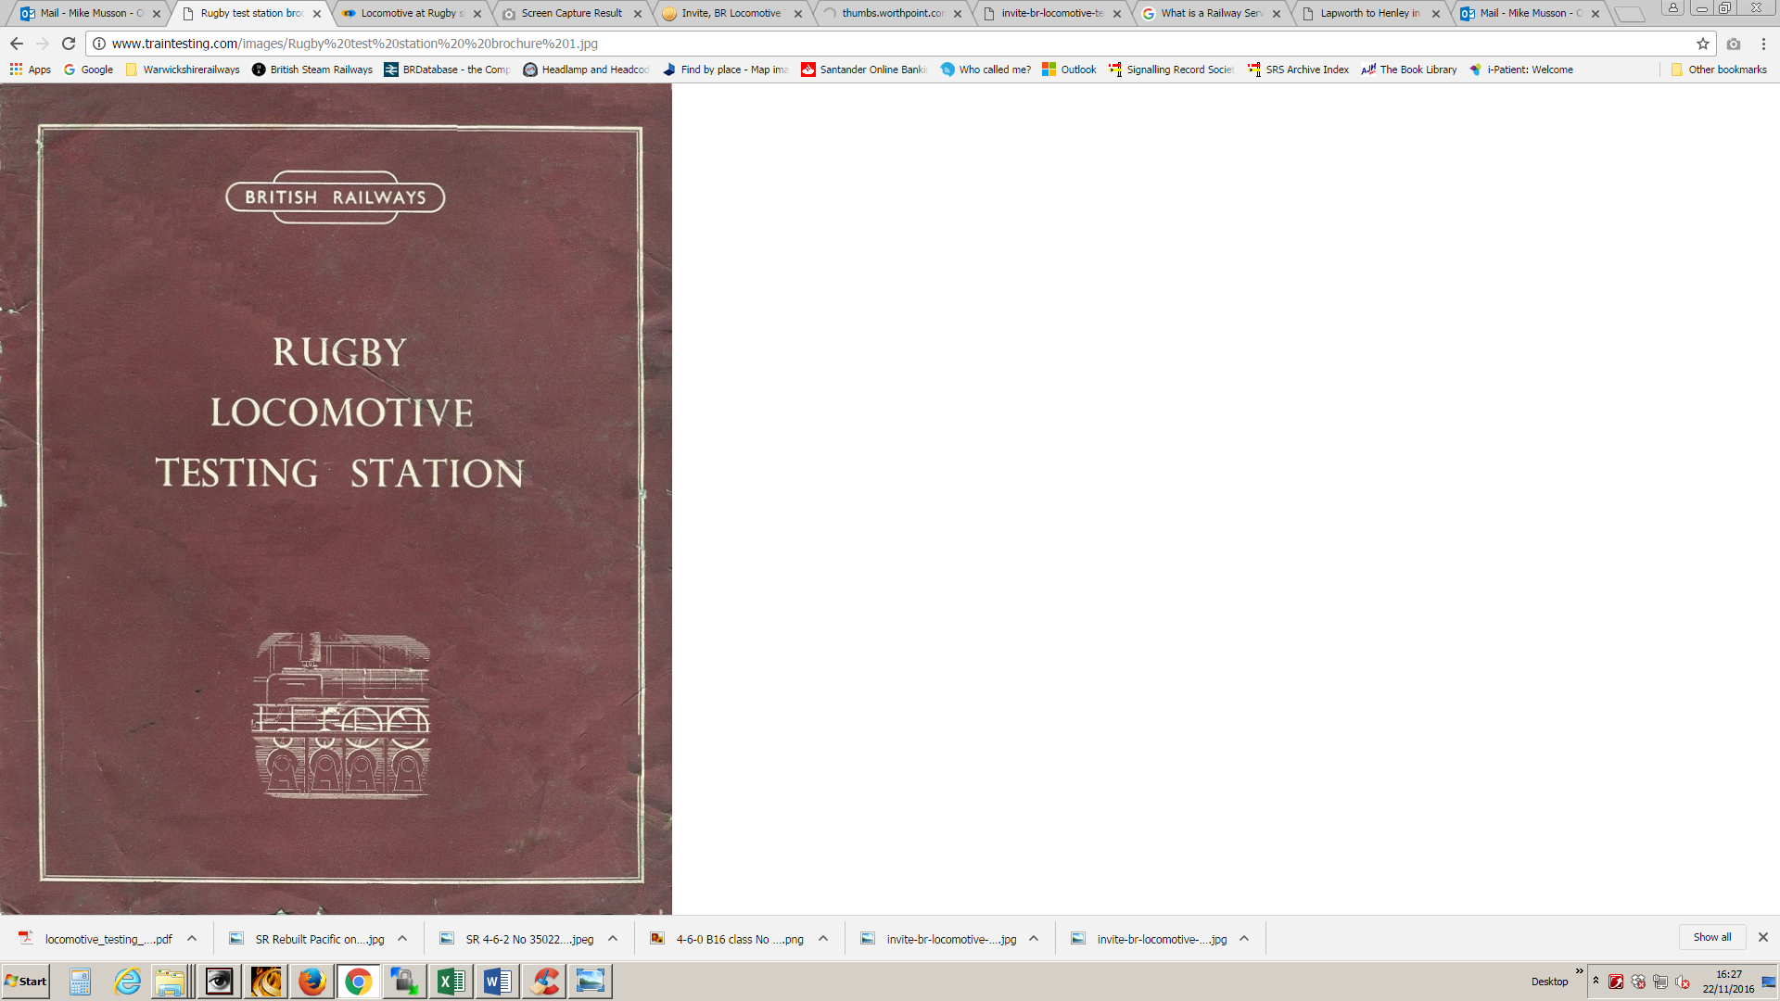Launch Internet Explorer from the taskbar

coord(127,982)
